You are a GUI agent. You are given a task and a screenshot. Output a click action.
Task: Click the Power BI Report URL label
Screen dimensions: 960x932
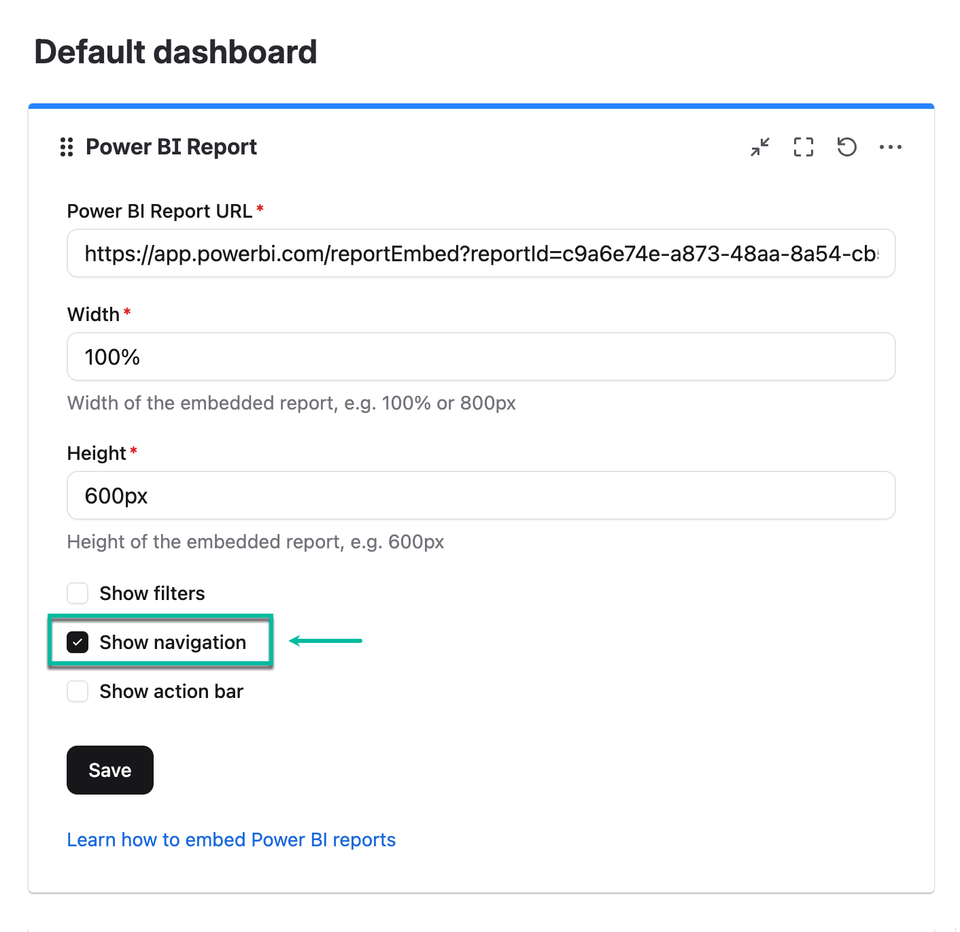pyautogui.click(x=160, y=211)
